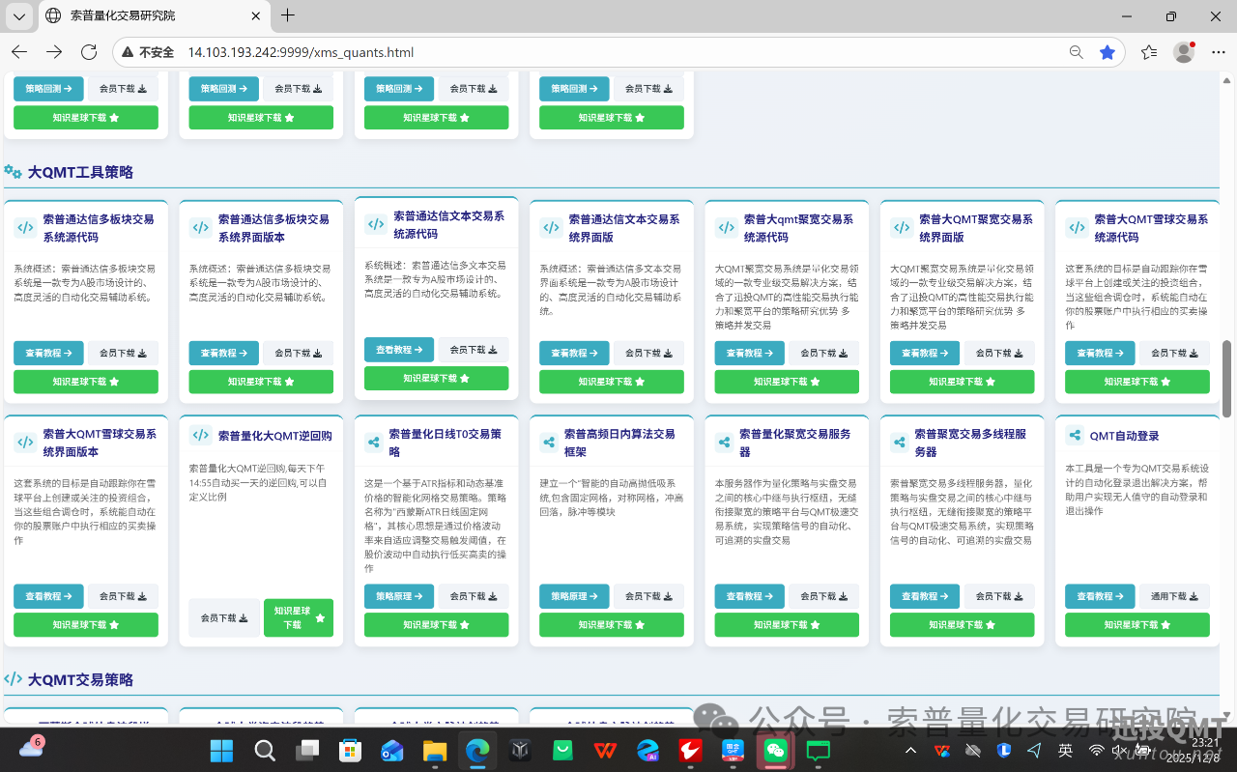Click 通用下载 on the QMT自动登录 card
The image size is (1237, 772).
(1173, 596)
